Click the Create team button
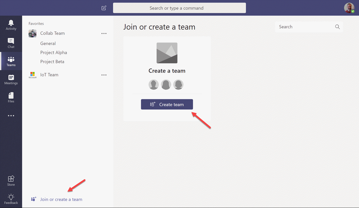 click(x=167, y=104)
